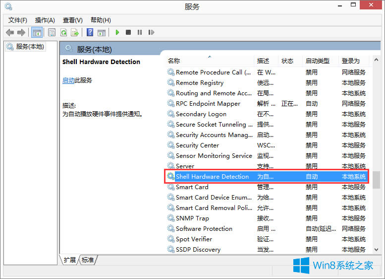Image resolution: width=385 pixels, height=279 pixels.
Task: Click the Refresh toolbar icon
Action: click(x=63, y=32)
